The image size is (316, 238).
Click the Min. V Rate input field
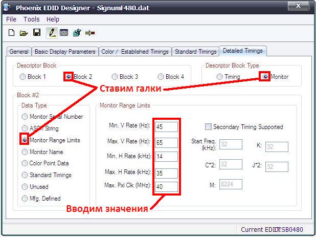tap(166, 126)
